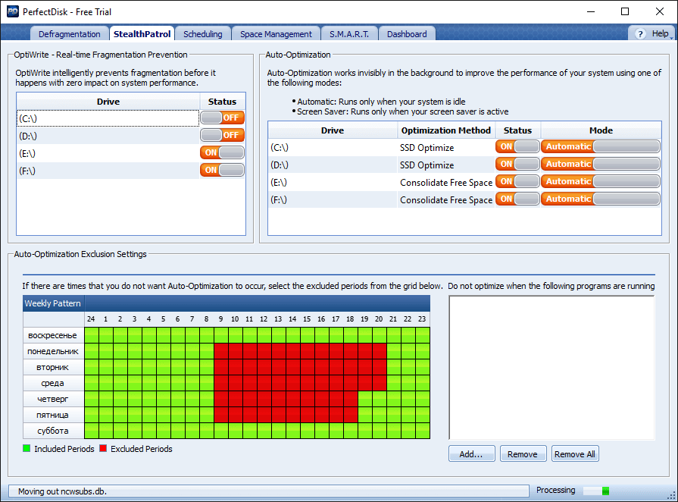Switch the Automatic mode for drive C:\
The height and width of the screenshot is (502, 678).
tap(601, 146)
